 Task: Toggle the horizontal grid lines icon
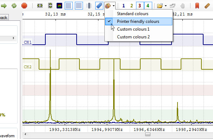click(x=79, y=6)
